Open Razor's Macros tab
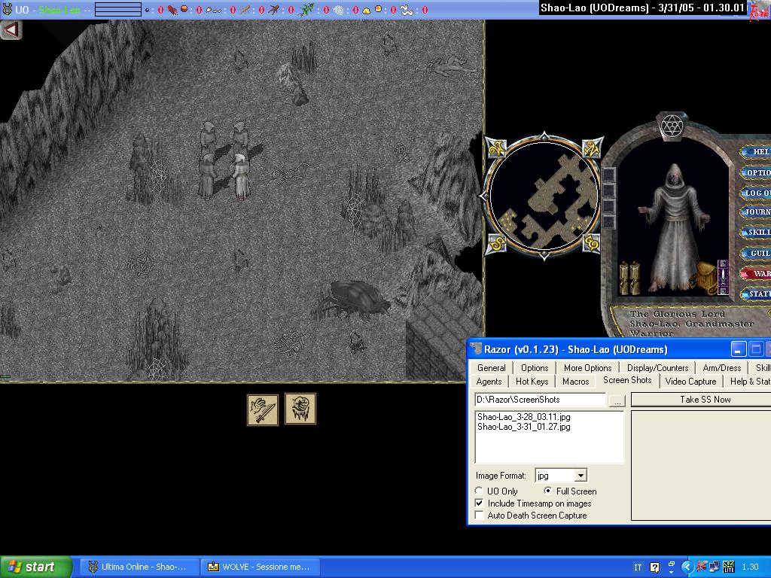This screenshot has width=771, height=578. [575, 382]
